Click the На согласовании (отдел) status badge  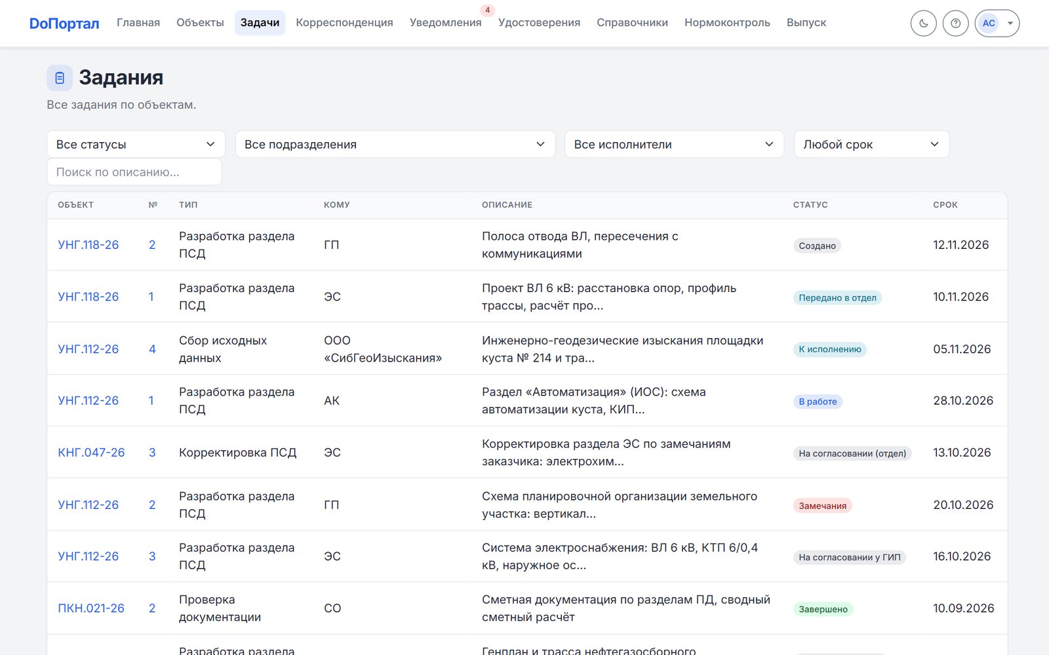(x=852, y=453)
